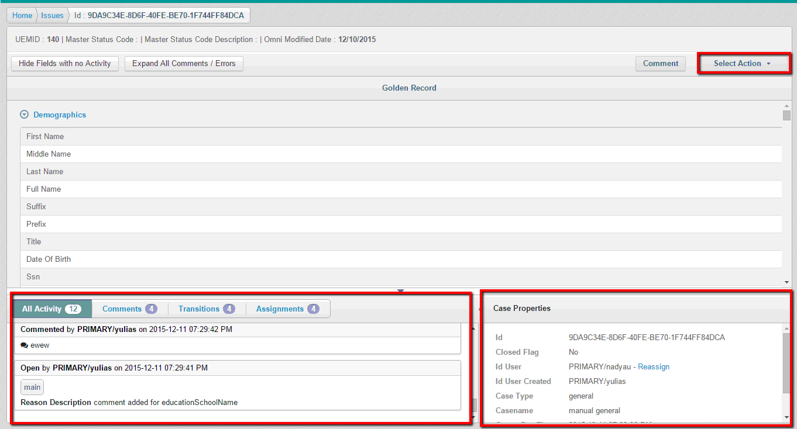Click Golden Record scrollbar up arrow
The height and width of the screenshot is (429, 797).
click(786, 105)
